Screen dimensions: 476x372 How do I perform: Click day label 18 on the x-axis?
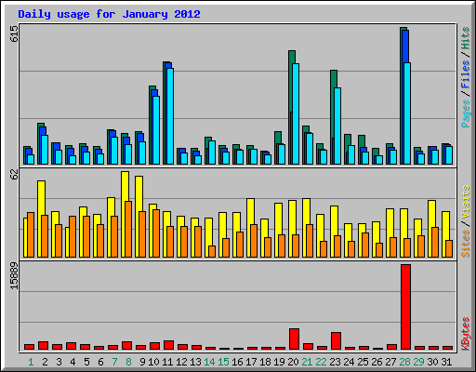265,362
